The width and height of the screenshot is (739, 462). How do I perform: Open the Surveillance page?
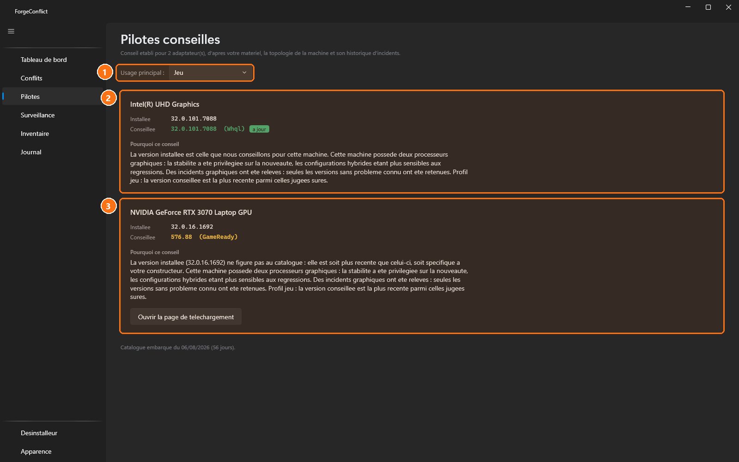53,115
